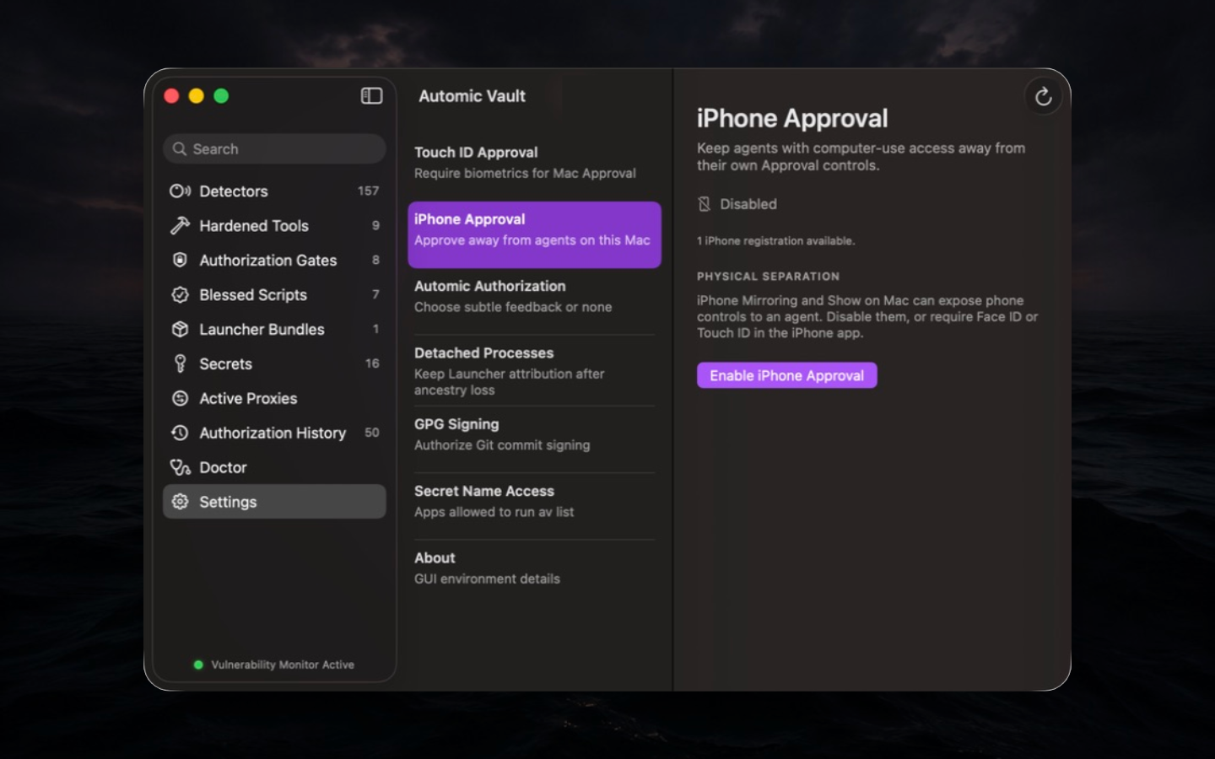Click the Doctor stethoscope icon
This screenshot has width=1215, height=759.
[x=180, y=467]
